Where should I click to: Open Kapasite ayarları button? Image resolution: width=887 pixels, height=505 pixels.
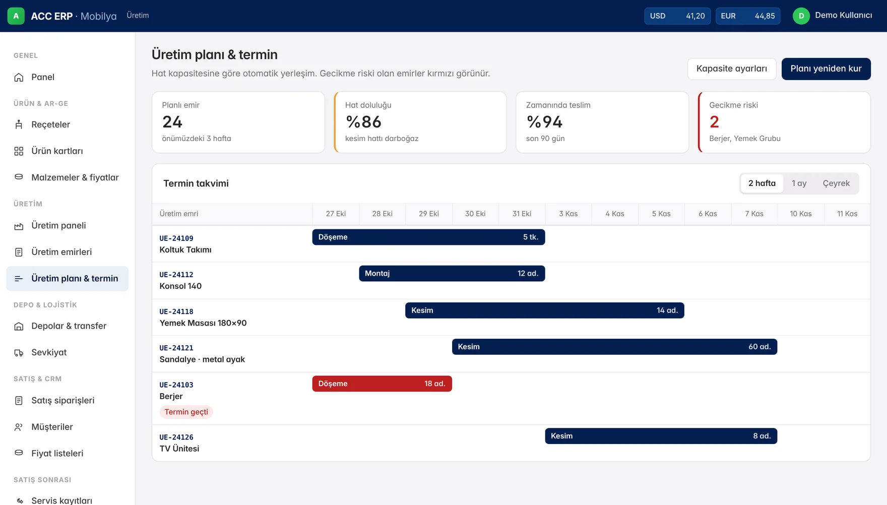pos(732,69)
